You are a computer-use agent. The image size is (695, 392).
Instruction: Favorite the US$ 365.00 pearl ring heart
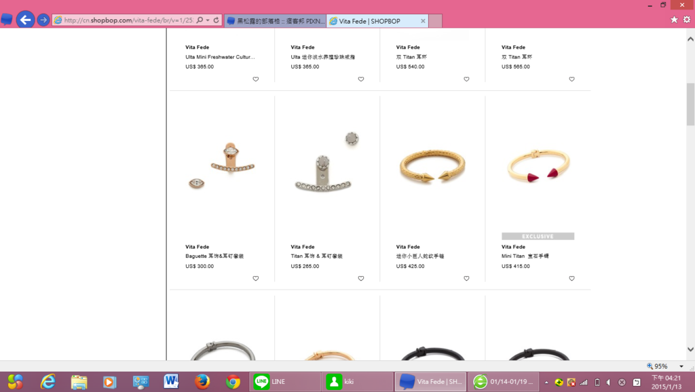click(x=361, y=79)
